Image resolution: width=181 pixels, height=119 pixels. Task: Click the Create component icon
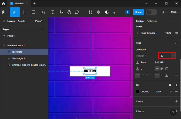(x=99, y=12)
